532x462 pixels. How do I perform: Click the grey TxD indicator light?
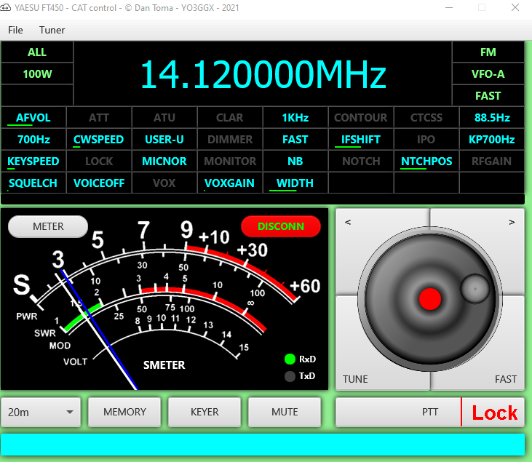coord(290,376)
